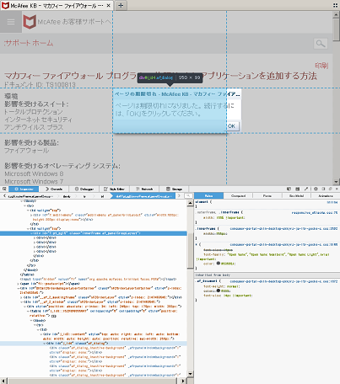The image size is (340, 384).
Task: Select the innerframe af_panelGroupLayout div row
Action: coord(93,233)
